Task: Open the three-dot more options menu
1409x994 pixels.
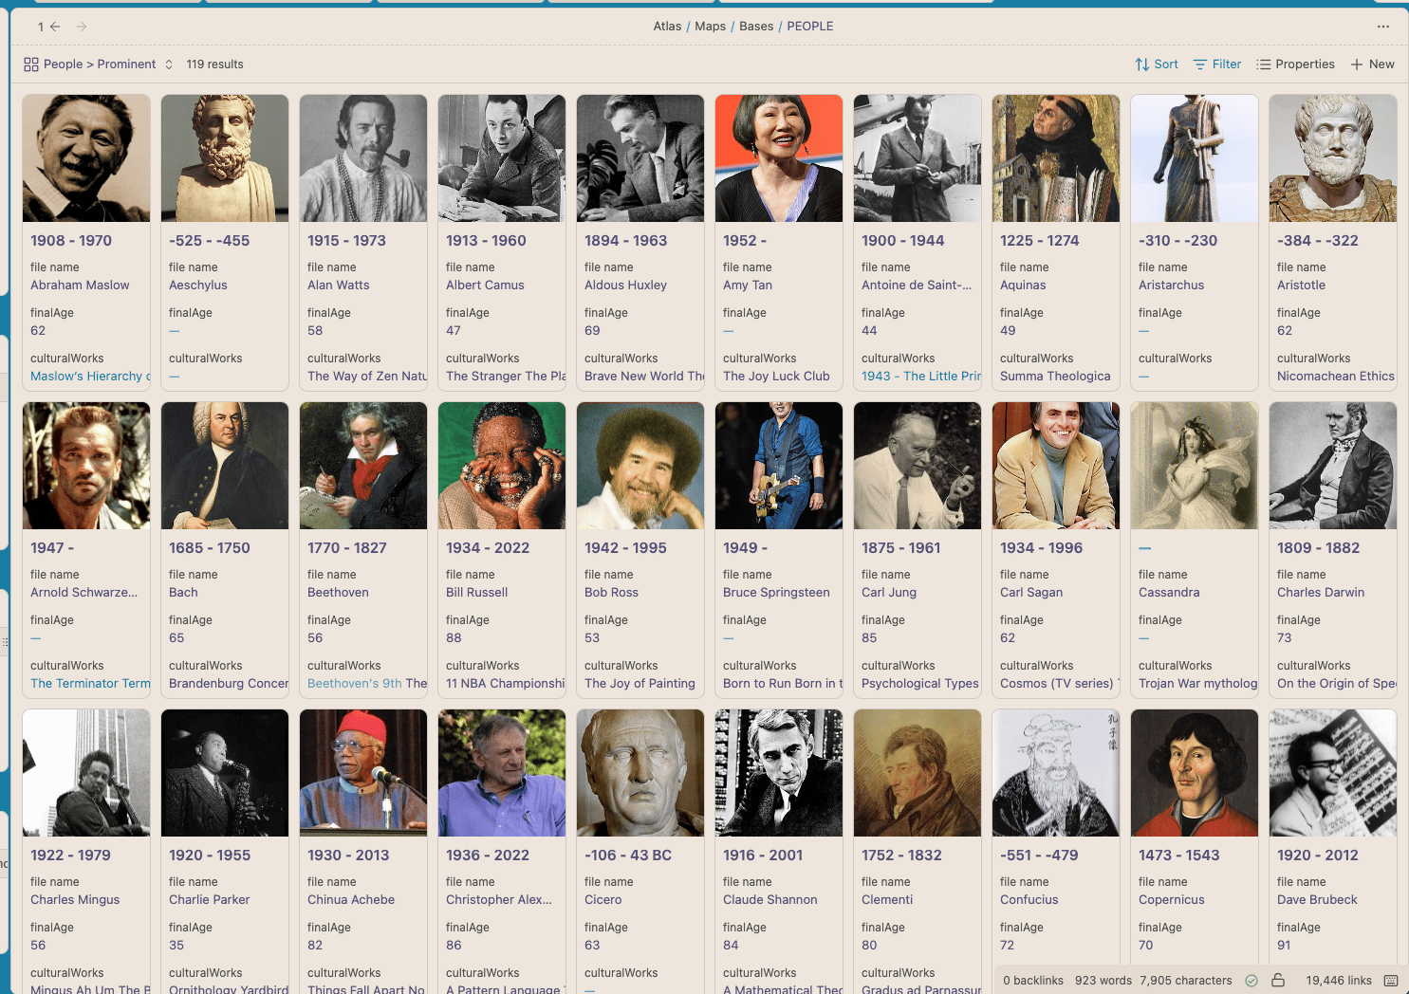Action: pyautogui.click(x=1383, y=27)
